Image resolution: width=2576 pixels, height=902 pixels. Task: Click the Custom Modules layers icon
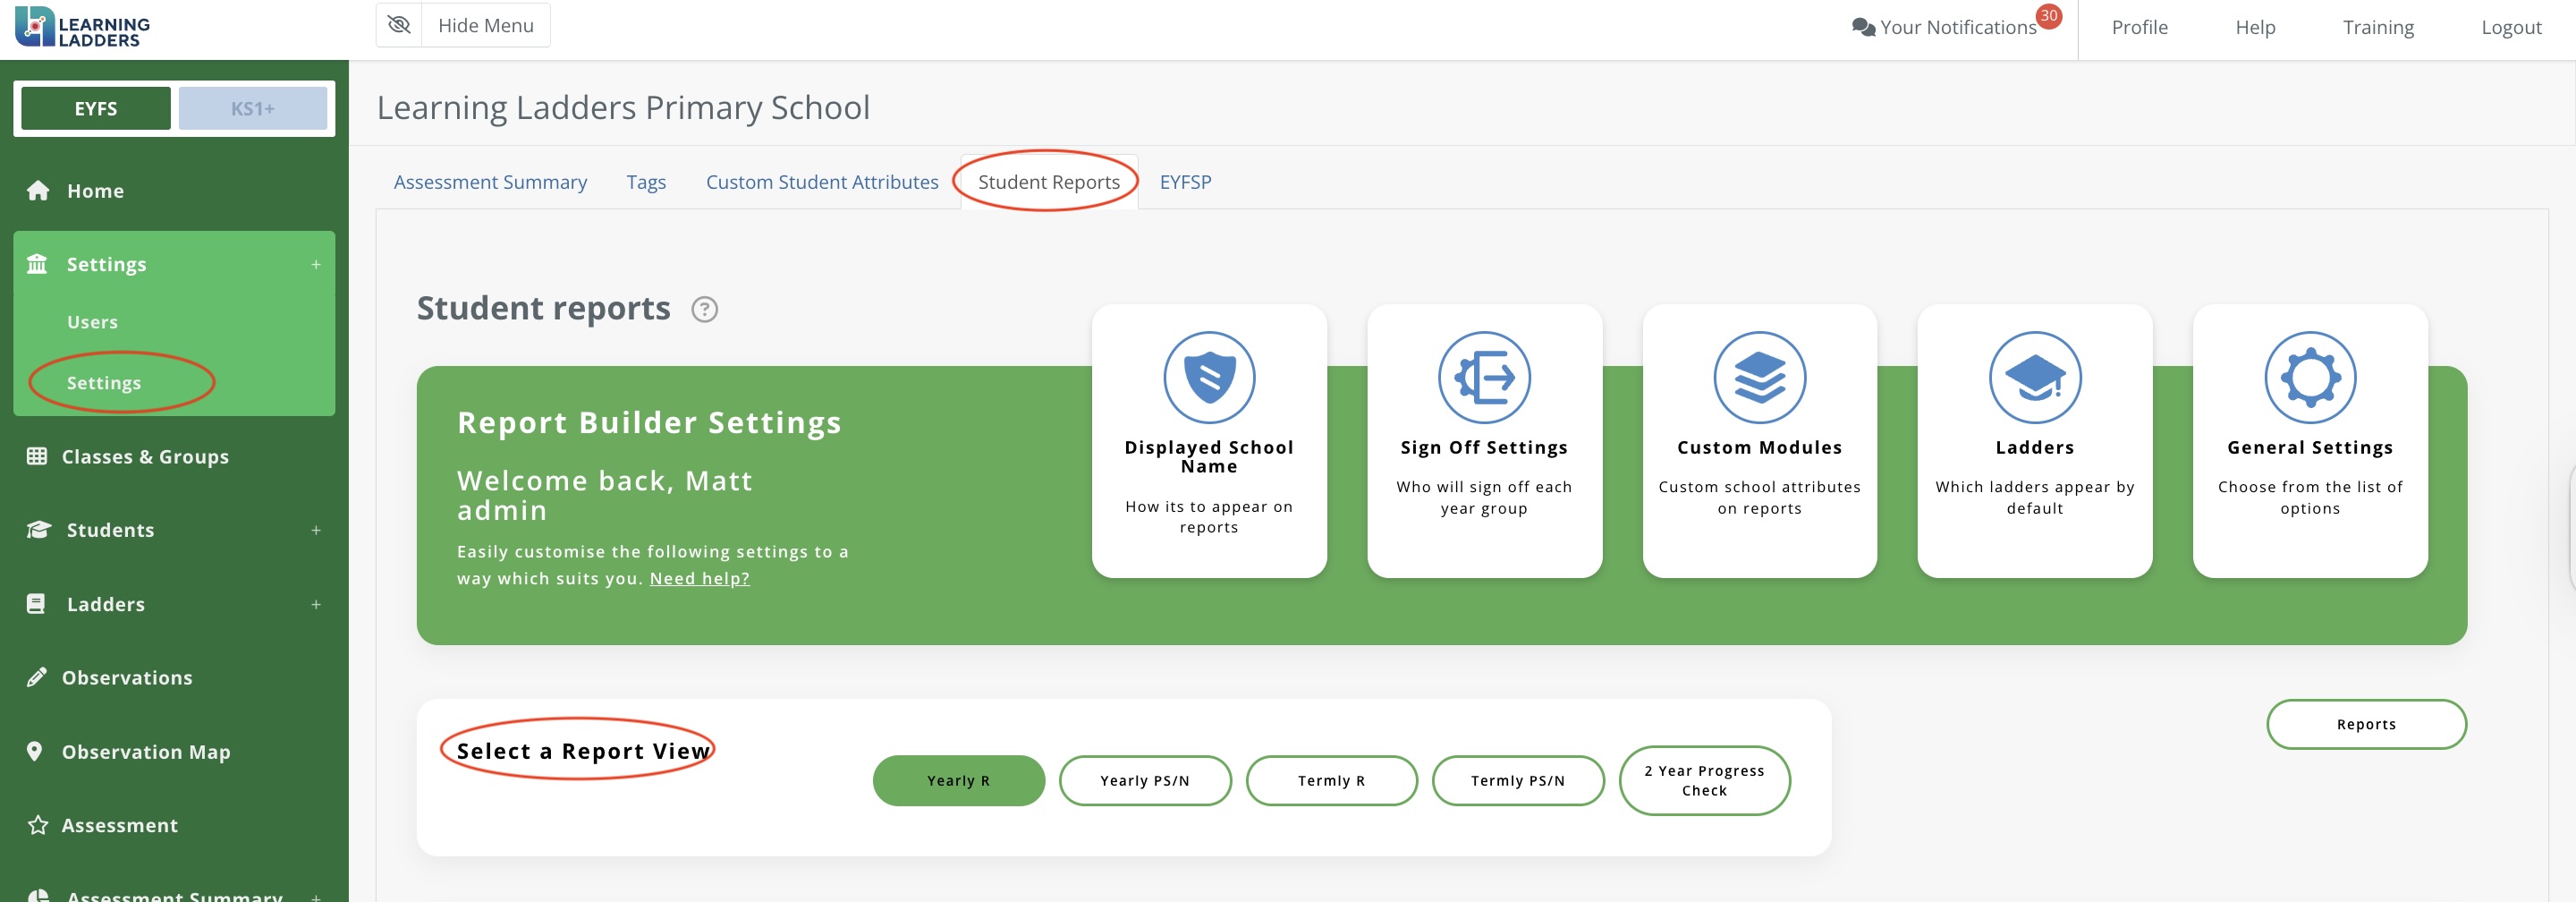coord(1759,378)
